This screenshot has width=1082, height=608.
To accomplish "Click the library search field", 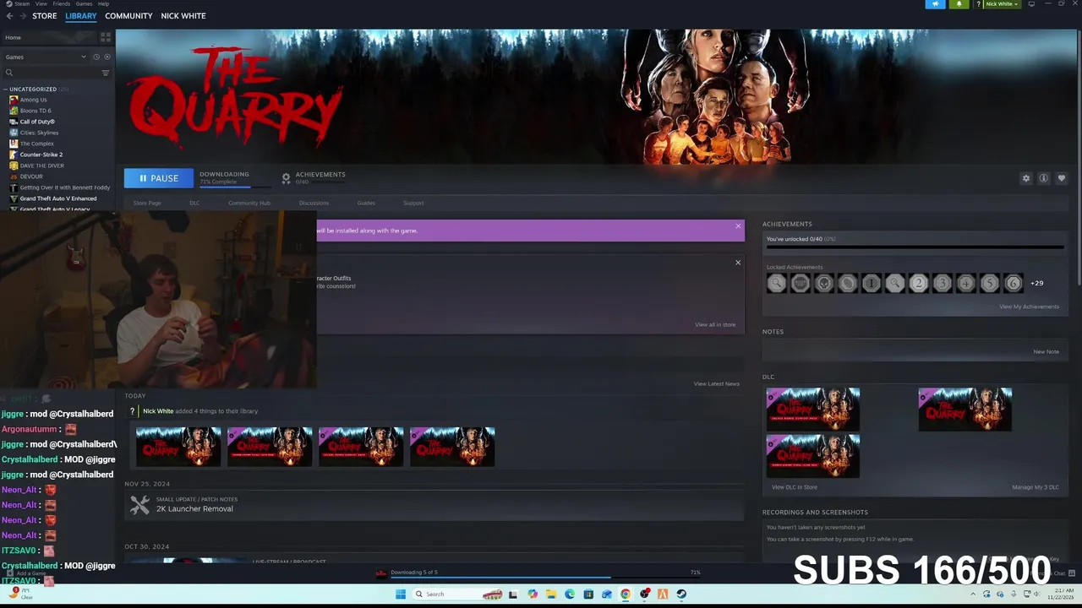I will (51, 73).
